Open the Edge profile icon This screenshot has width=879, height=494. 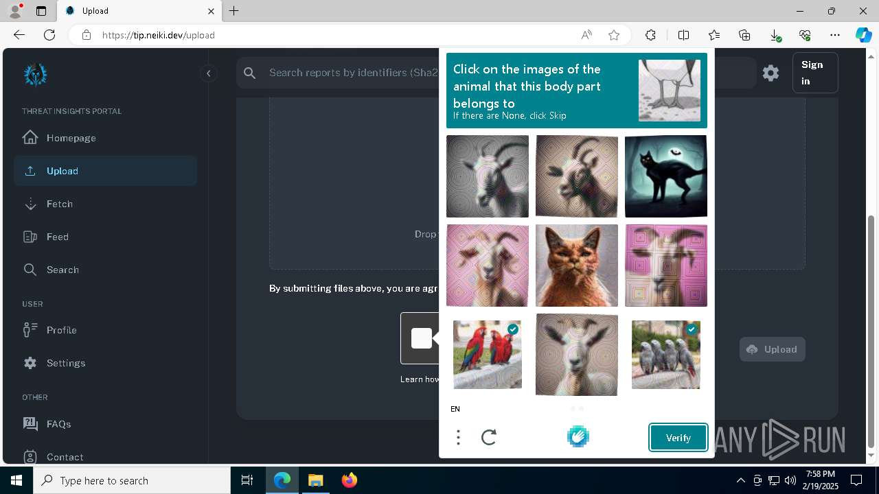(15, 11)
